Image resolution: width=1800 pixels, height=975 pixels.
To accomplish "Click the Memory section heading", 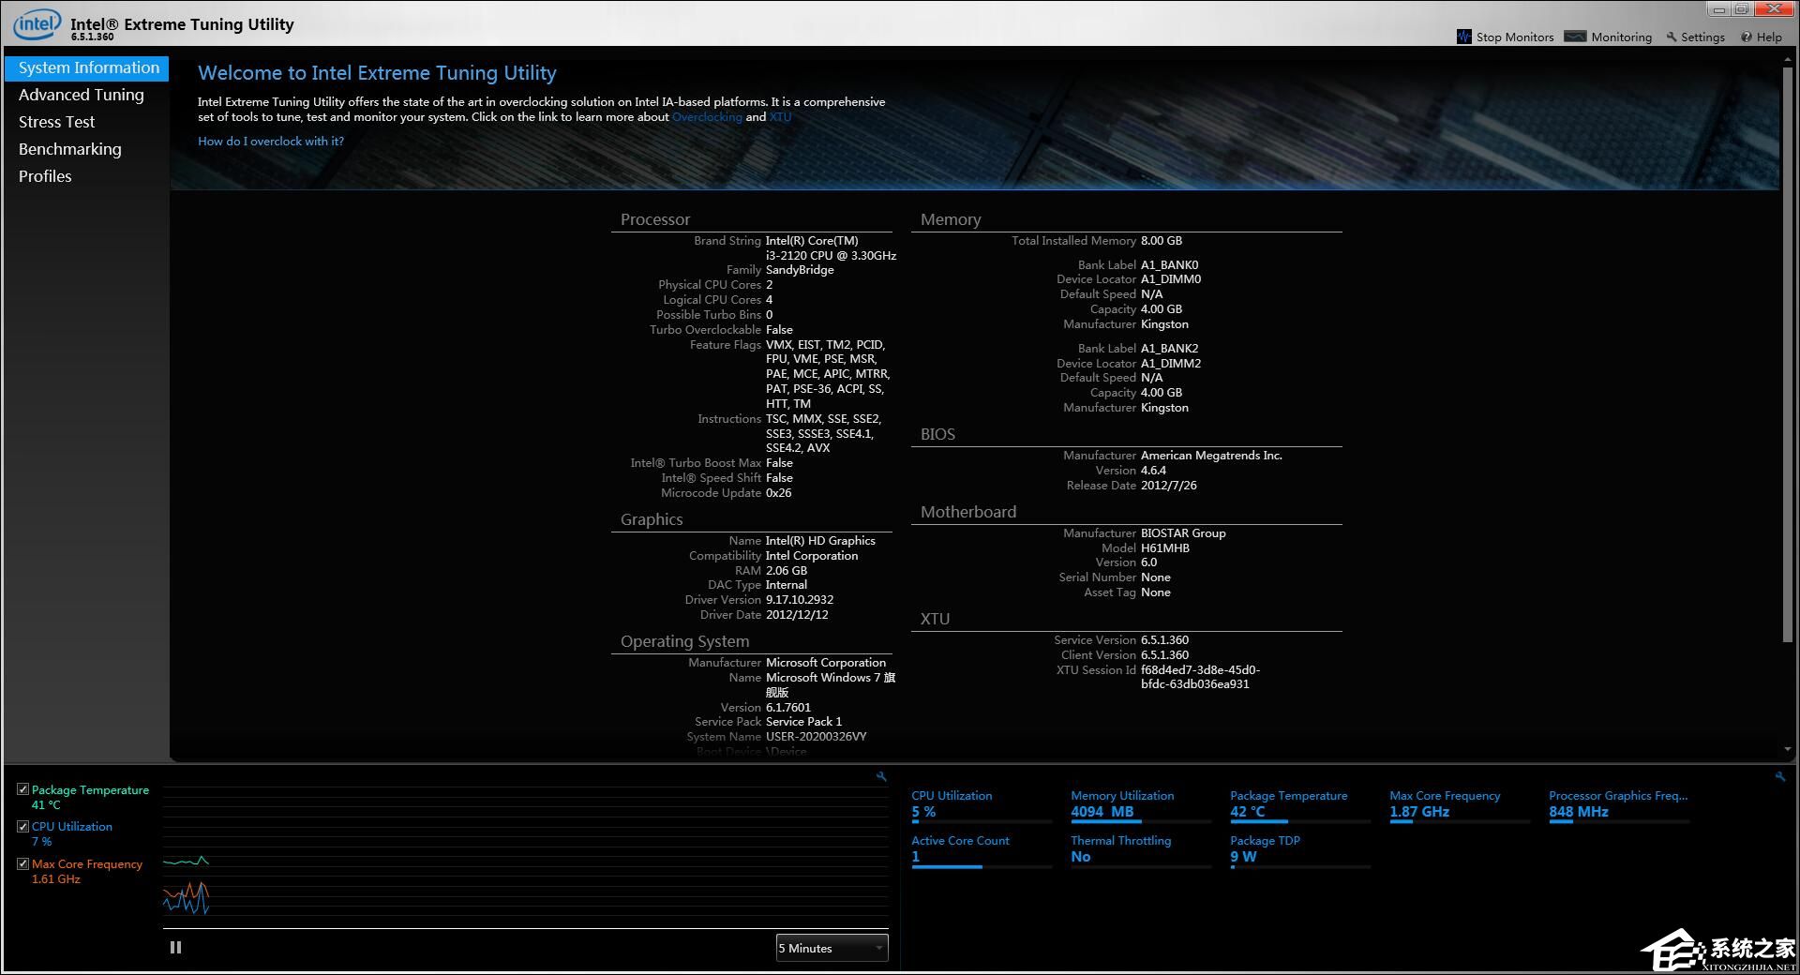I will [x=951, y=219].
